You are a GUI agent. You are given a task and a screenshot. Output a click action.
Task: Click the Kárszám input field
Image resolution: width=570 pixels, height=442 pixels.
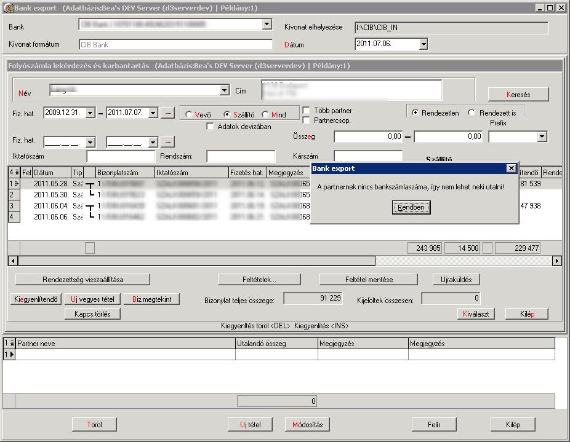point(368,156)
